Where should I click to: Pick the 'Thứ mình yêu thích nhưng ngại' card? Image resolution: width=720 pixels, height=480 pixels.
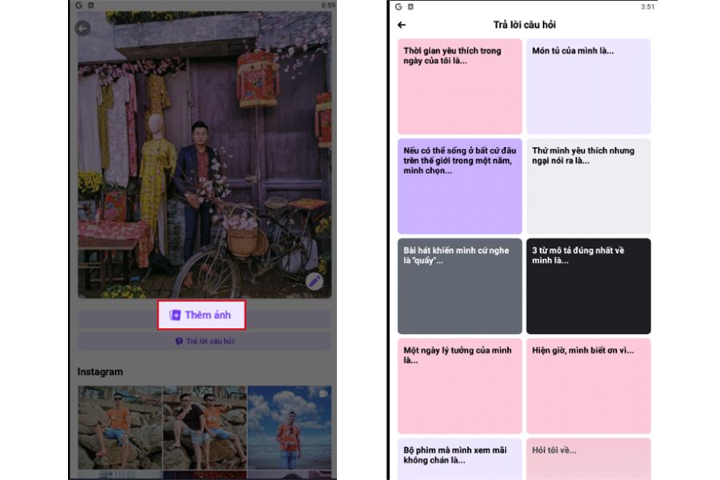coord(588,186)
